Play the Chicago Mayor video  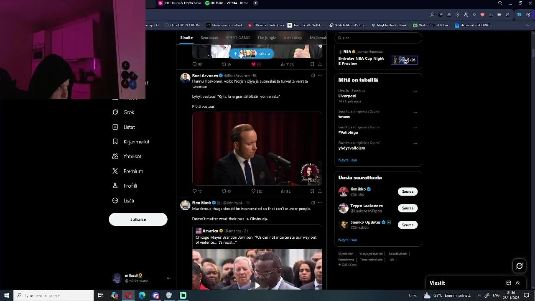coord(257,286)
